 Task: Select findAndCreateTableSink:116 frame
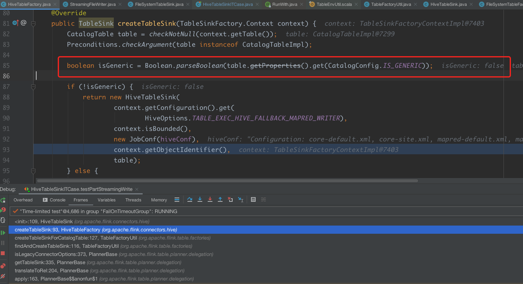tap(265, 246)
